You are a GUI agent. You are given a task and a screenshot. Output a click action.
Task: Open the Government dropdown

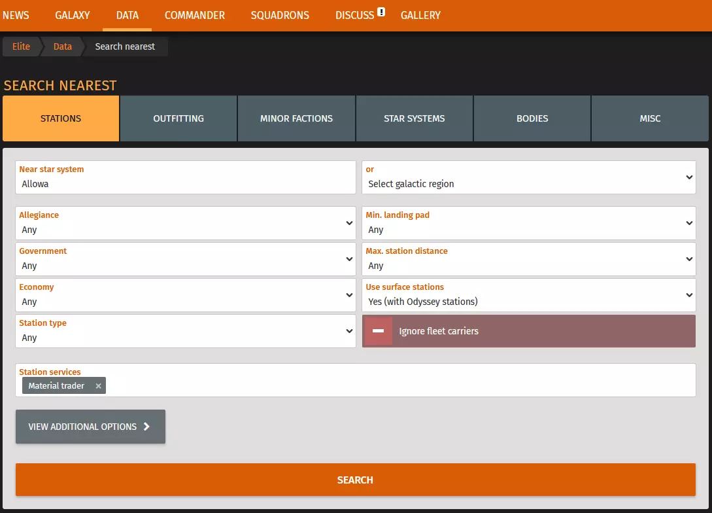pos(186,259)
